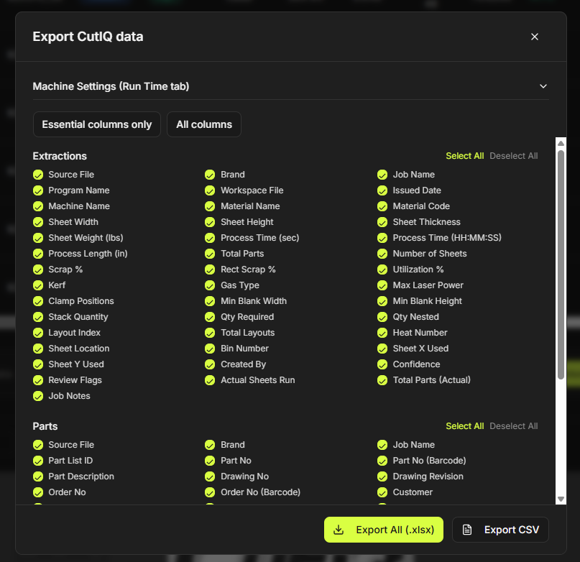Uncheck Total Layouts

pos(210,333)
